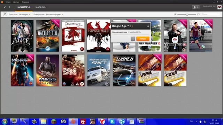Open the Друзья (Friends) menu

pos(16,2)
